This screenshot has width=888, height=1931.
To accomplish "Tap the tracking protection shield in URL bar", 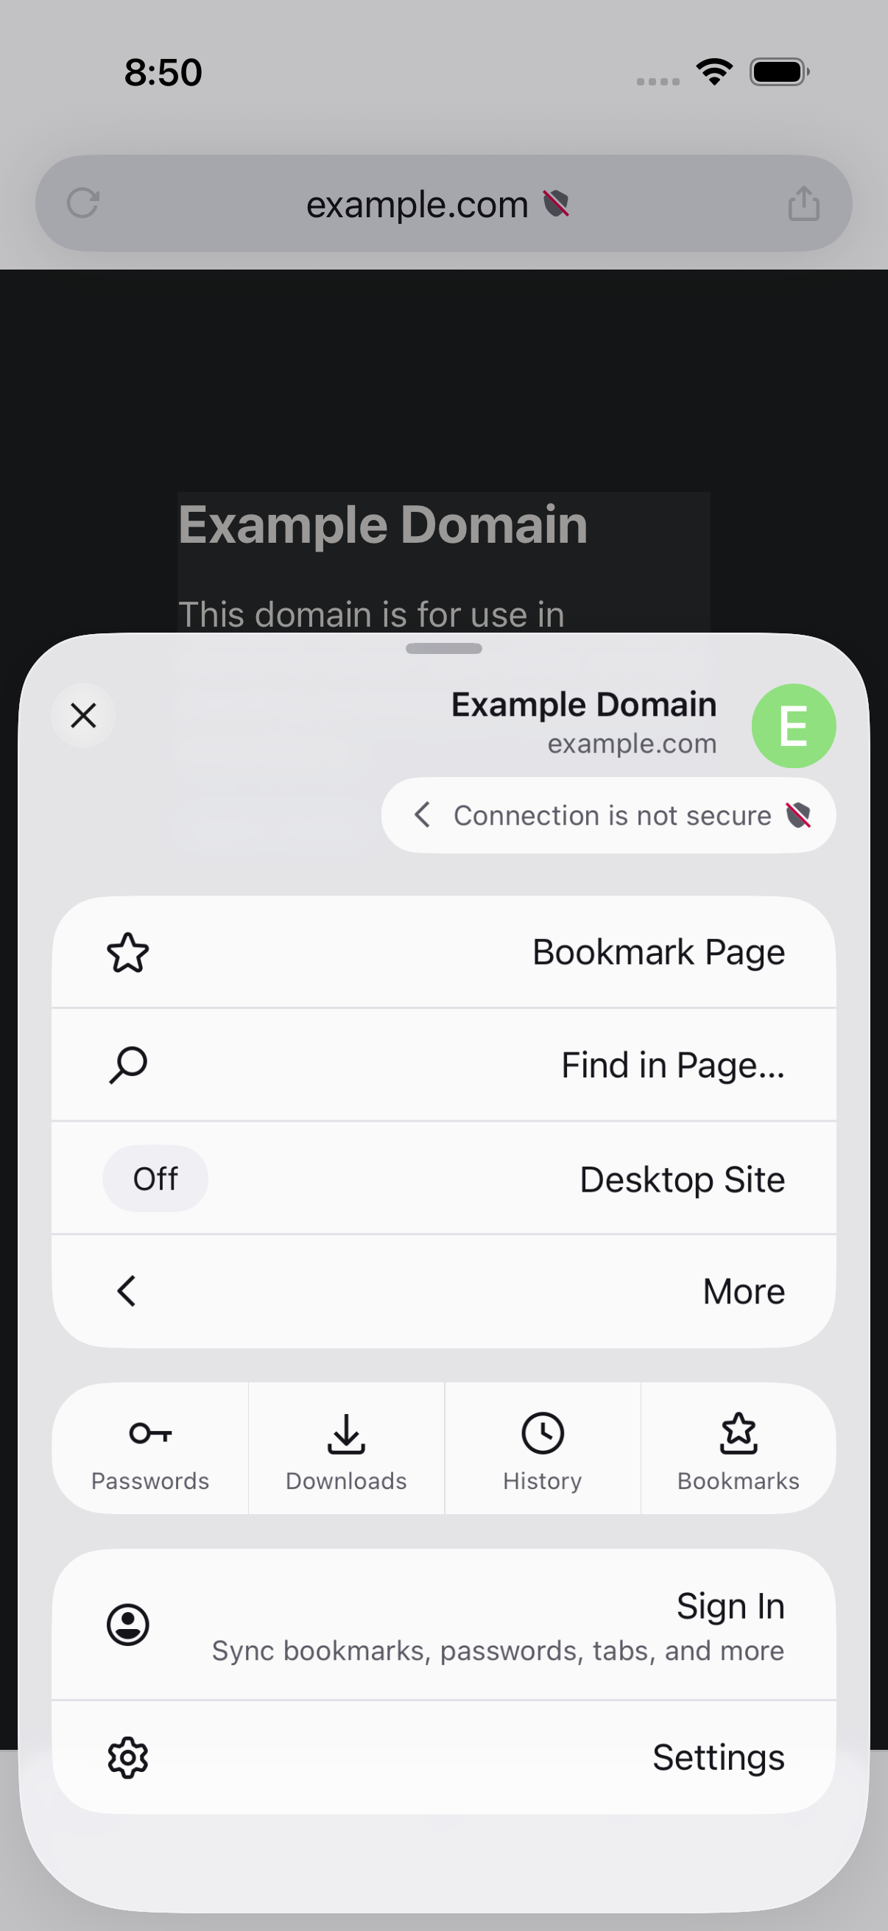I will click(556, 203).
